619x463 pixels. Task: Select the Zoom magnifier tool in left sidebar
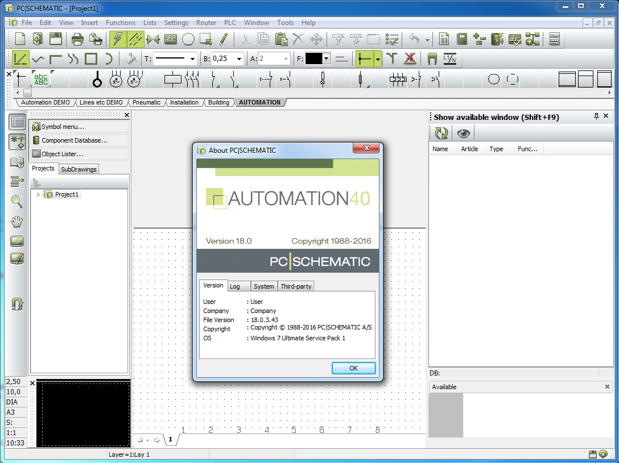pyautogui.click(x=17, y=201)
